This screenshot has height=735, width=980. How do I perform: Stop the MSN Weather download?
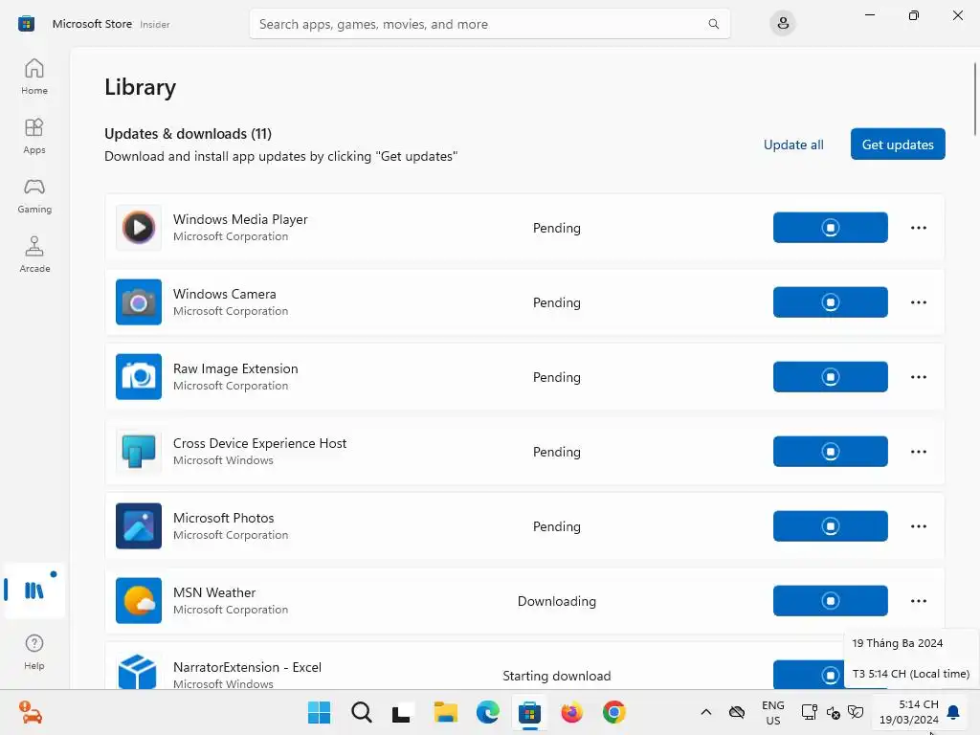pyautogui.click(x=830, y=601)
